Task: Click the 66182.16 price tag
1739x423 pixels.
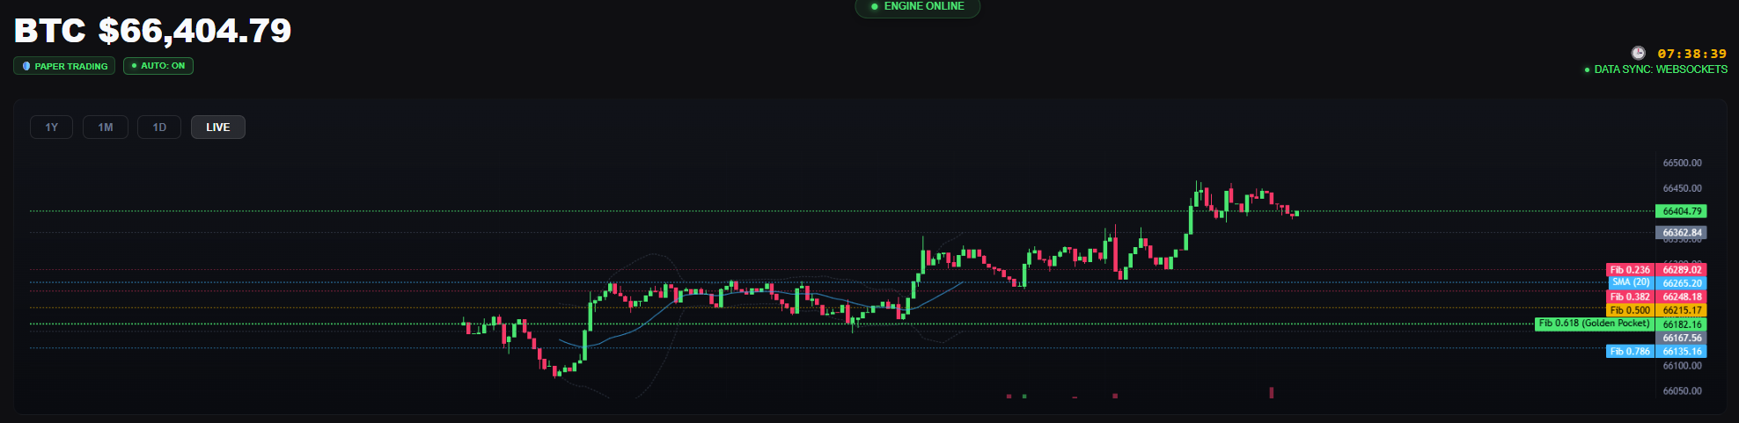Action: (1681, 325)
